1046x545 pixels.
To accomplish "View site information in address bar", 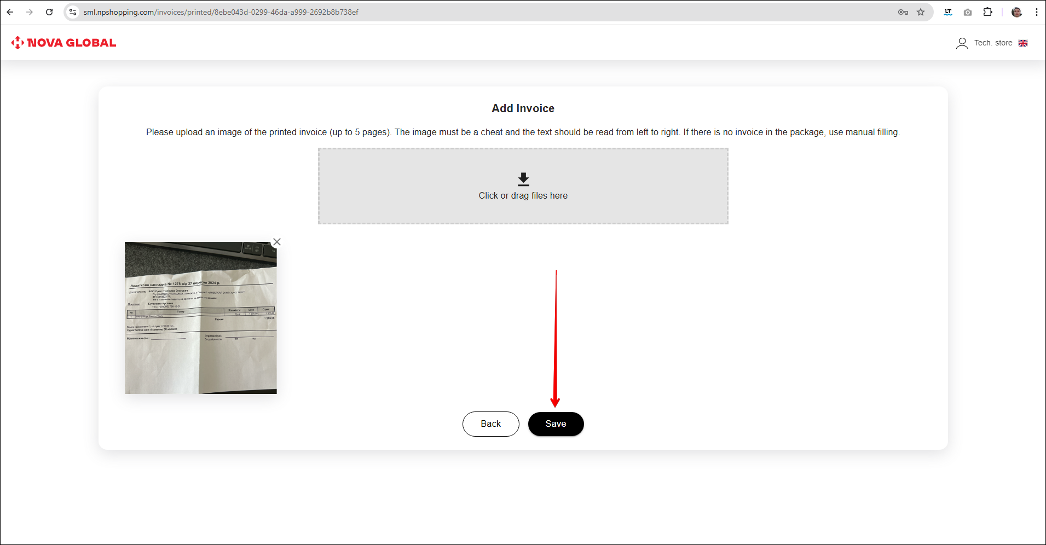I will [x=73, y=12].
